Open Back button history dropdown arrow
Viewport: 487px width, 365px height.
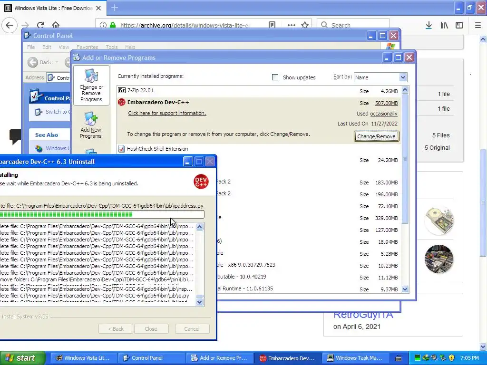point(57,62)
